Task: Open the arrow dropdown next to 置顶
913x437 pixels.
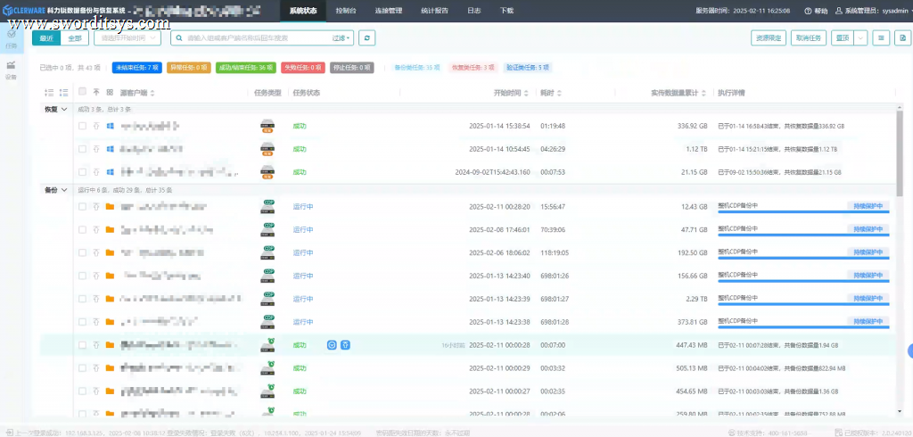Action: tap(860, 37)
